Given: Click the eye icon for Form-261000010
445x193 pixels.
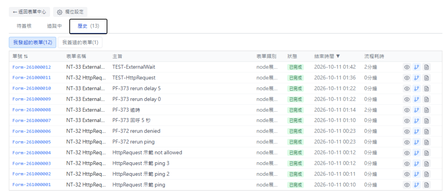Looking at the screenshot, I should point(407,88).
